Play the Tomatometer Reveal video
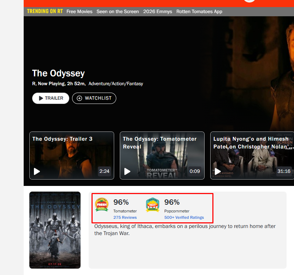This screenshot has height=275, width=294. coord(127,171)
